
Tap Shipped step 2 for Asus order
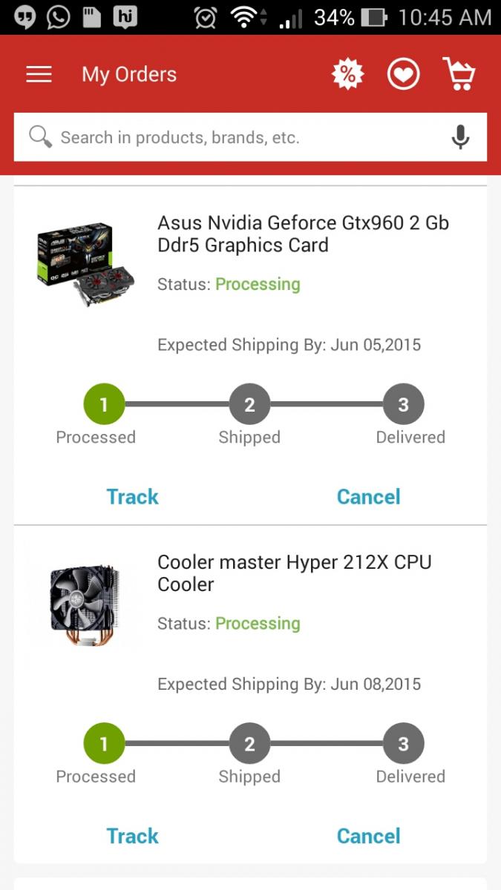[249, 405]
